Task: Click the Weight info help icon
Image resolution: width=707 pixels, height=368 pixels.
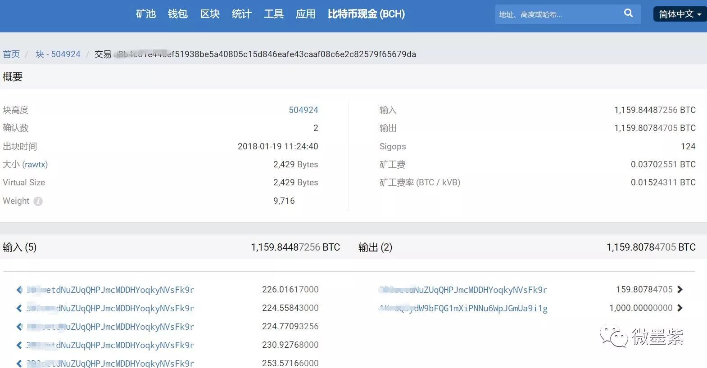Action: 38,201
